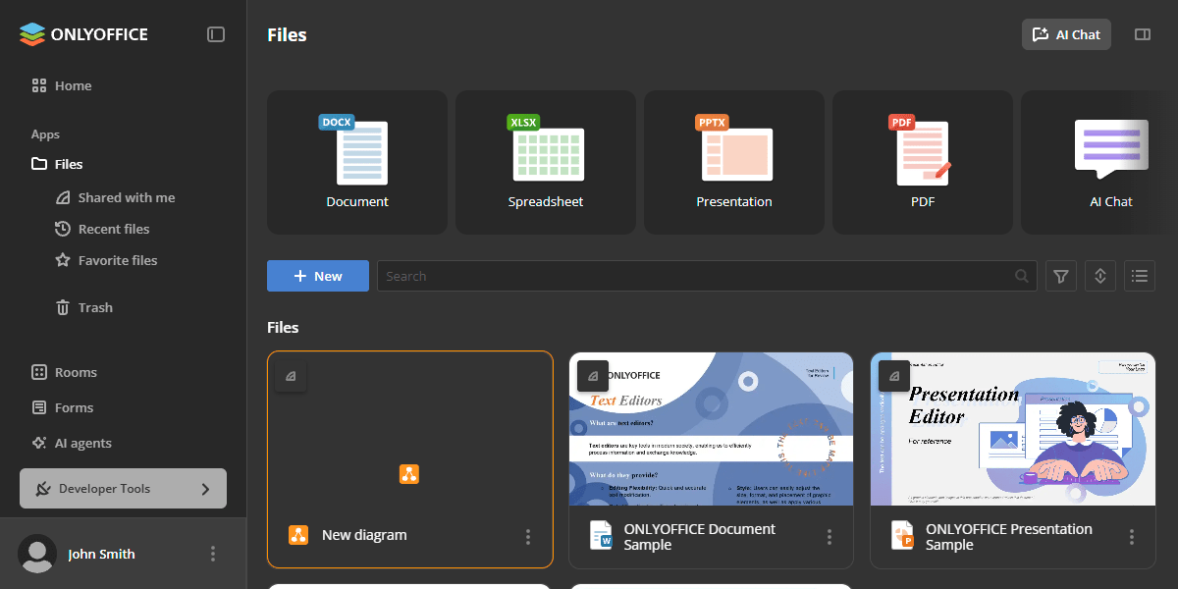Open the Trash
1178x589 pixels.
click(84, 307)
